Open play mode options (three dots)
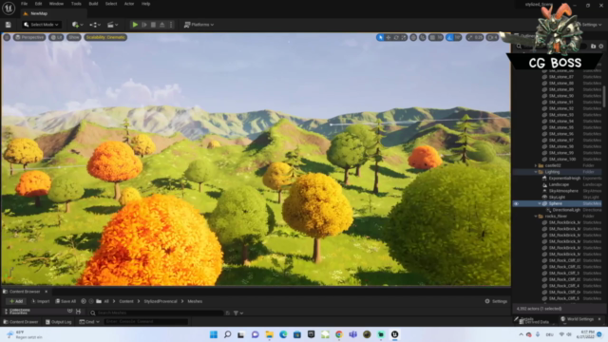 [171, 25]
